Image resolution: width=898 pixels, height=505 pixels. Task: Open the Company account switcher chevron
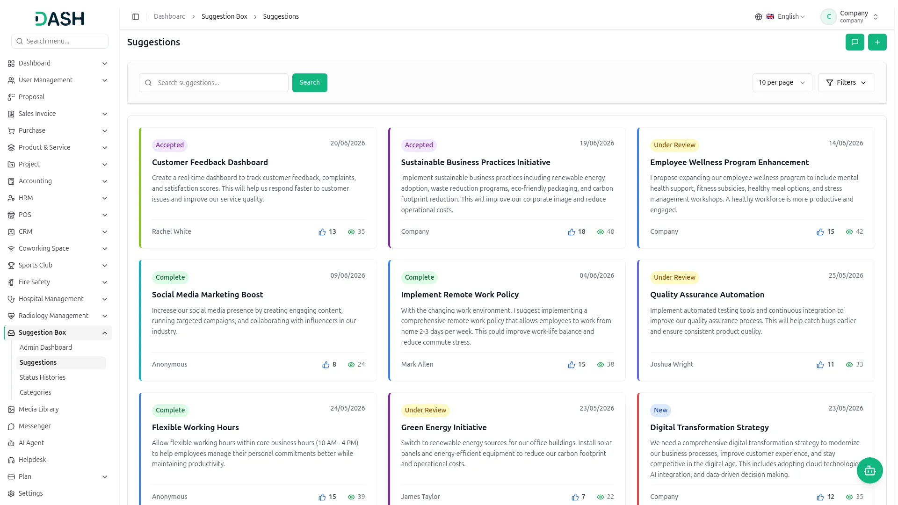(876, 17)
